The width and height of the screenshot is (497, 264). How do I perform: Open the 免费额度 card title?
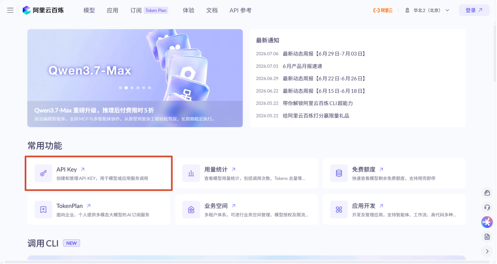(364, 170)
